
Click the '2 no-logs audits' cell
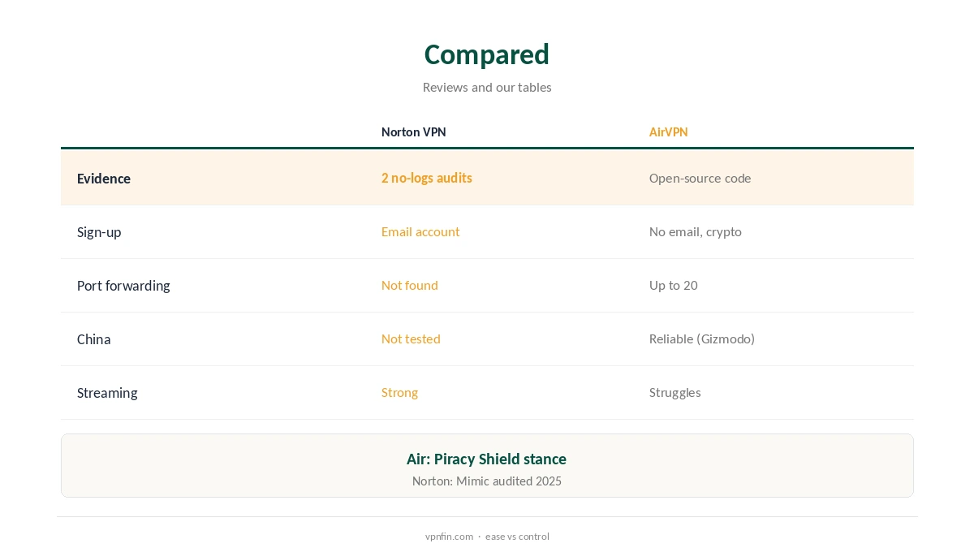pyautogui.click(x=426, y=178)
